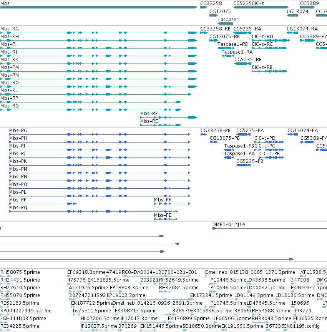Select CG5235-RB transcript label
The height and width of the screenshot is (332, 327).
click(x=248, y=59)
